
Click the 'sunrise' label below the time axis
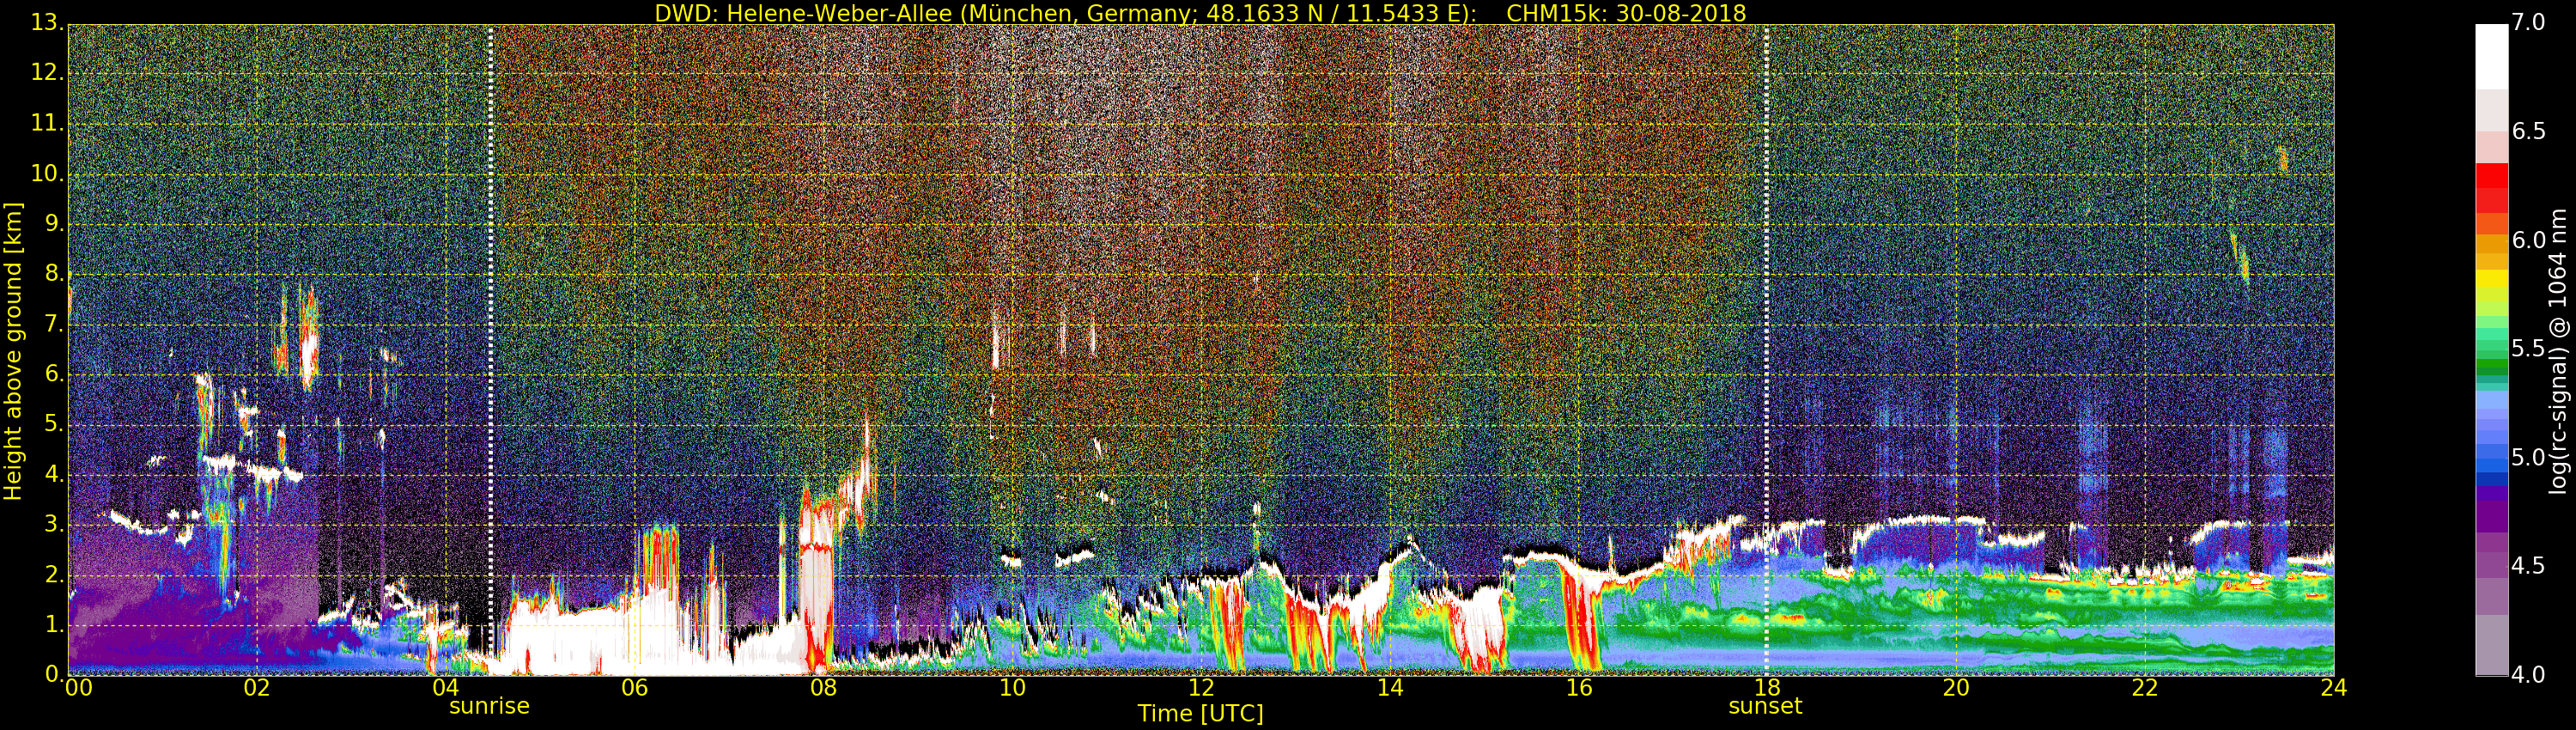[489, 706]
